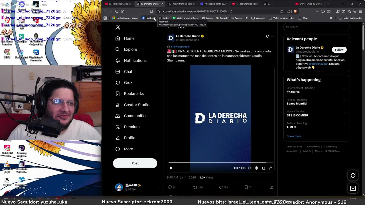The height and width of the screenshot is (205, 365).
Task: Click Show translation link
Action: [181, 47]
